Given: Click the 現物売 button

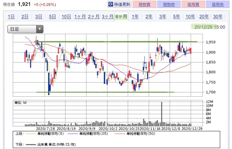Looking at the screenshot, I should click(169, 4).
